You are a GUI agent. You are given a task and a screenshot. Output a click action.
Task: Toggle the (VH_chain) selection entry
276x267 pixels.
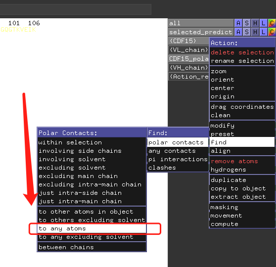[188, 68]
